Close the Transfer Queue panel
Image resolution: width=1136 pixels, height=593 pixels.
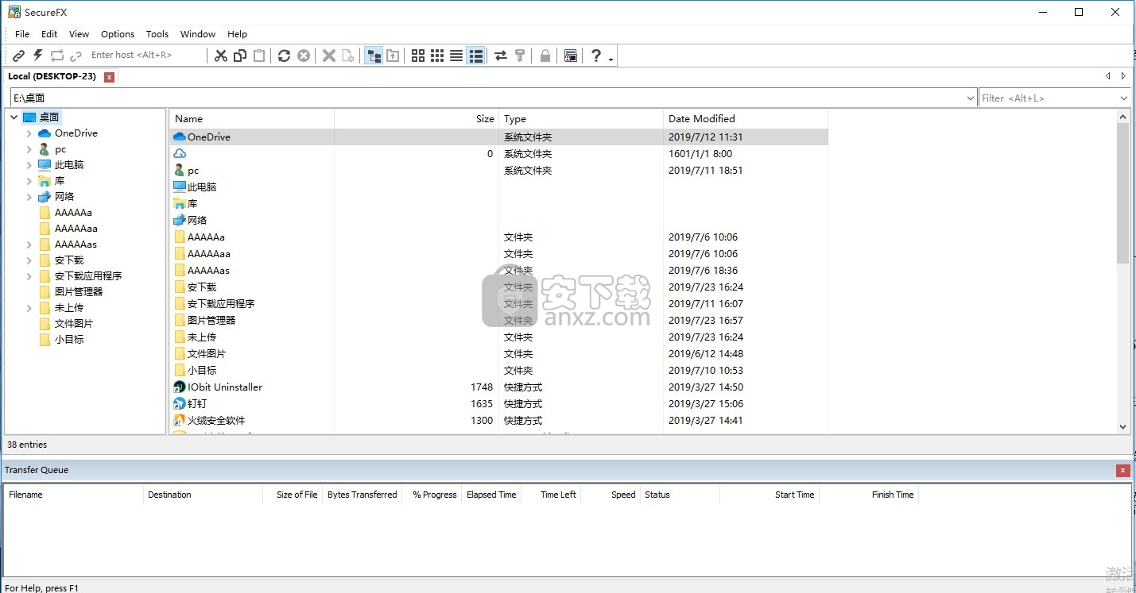click(x=1123, y=470)
